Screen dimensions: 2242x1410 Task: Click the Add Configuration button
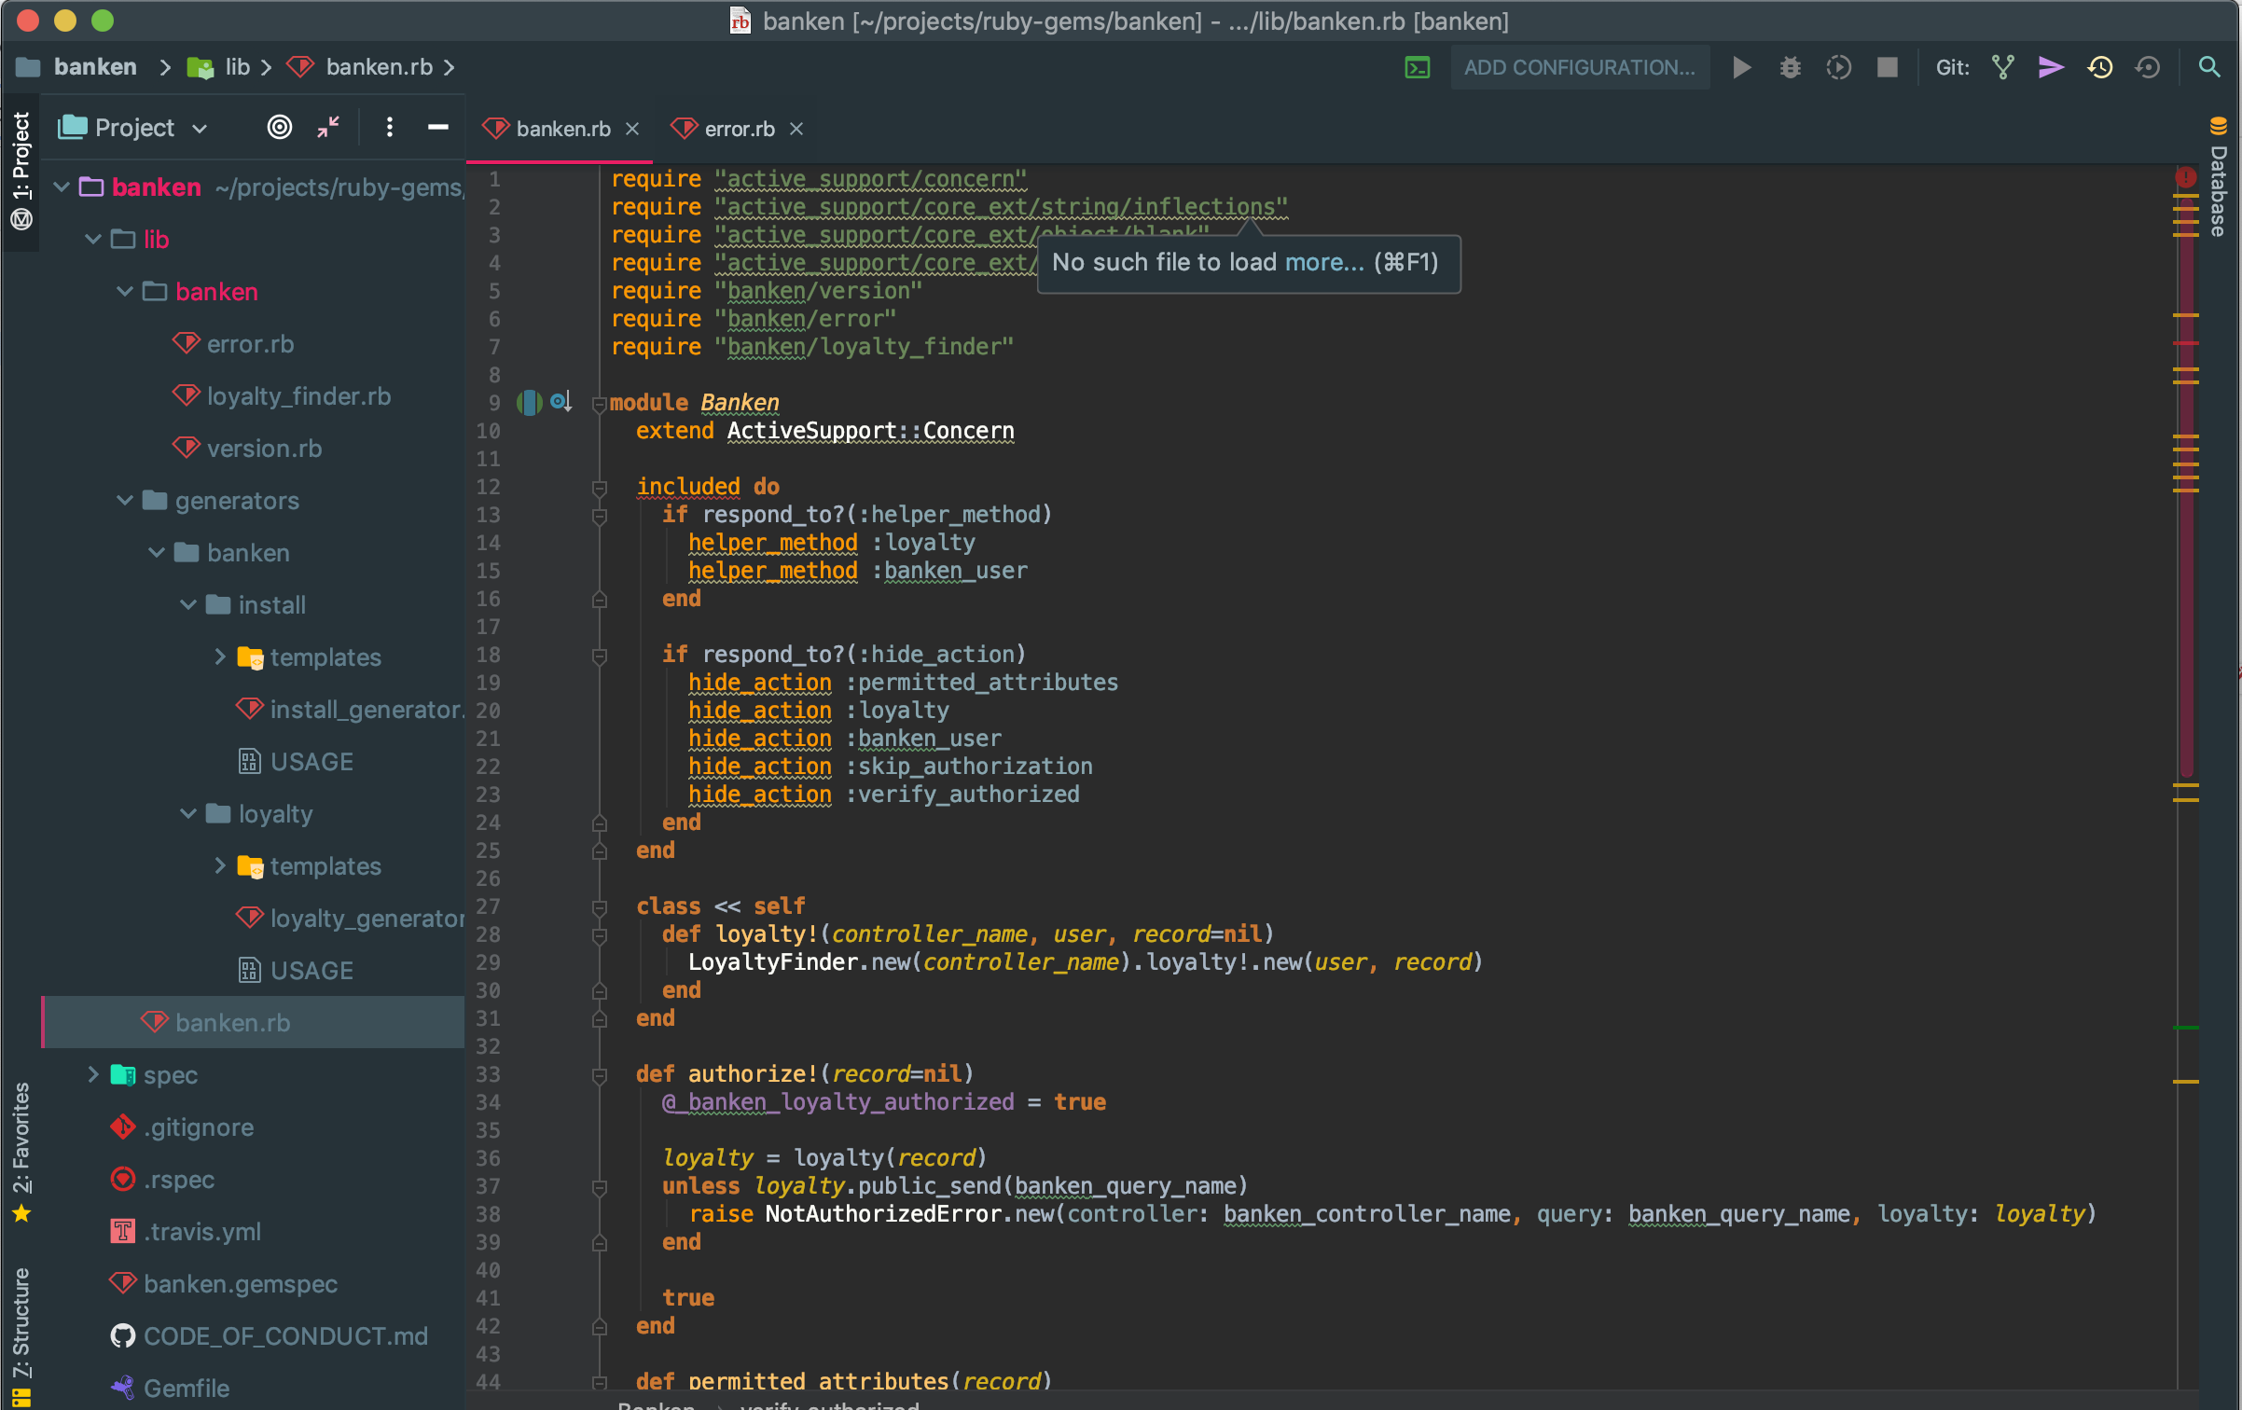pyautogui.click(x=1579, y=67)
